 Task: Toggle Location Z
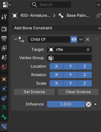click(85, 66)
